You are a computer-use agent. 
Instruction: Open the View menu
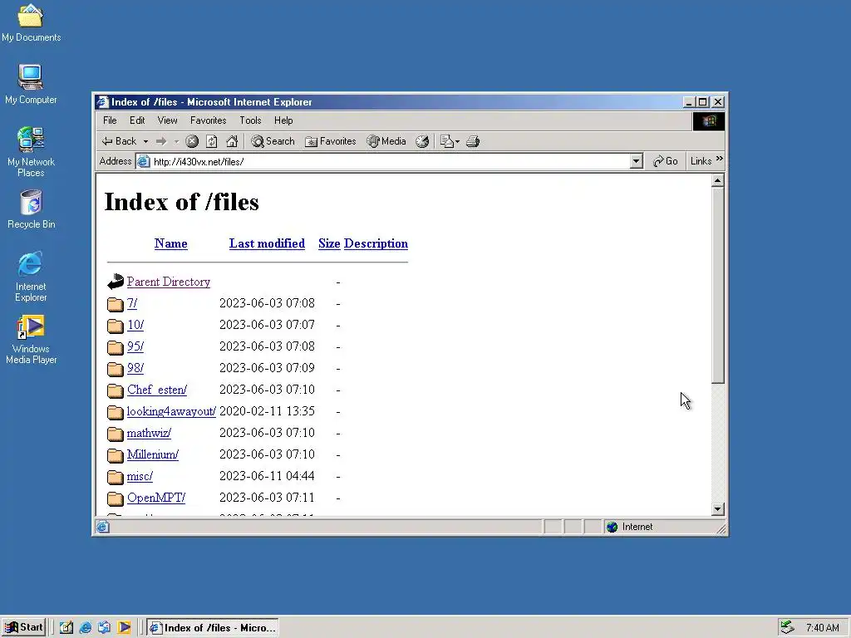(168, 120)
